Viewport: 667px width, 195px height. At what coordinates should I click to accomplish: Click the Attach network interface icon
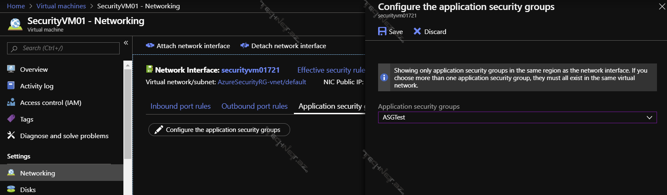[150, 46]
